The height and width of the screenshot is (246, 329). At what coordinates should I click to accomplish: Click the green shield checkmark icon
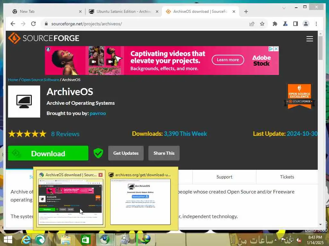click(98, 153)
